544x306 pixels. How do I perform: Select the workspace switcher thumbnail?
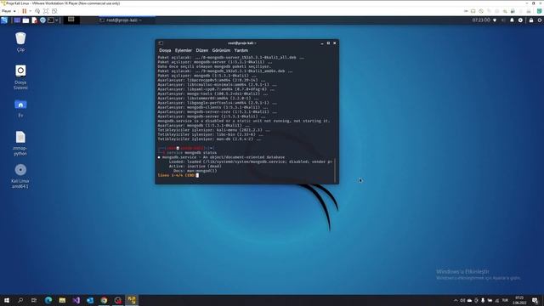pos(71,20)
